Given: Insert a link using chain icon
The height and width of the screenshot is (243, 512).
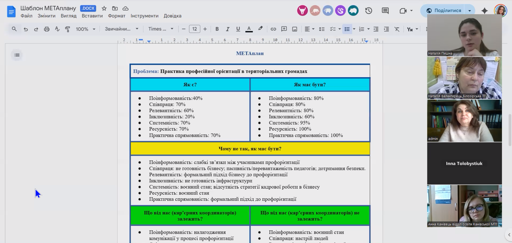Looking at the screenshot, I should coord(273,29).
